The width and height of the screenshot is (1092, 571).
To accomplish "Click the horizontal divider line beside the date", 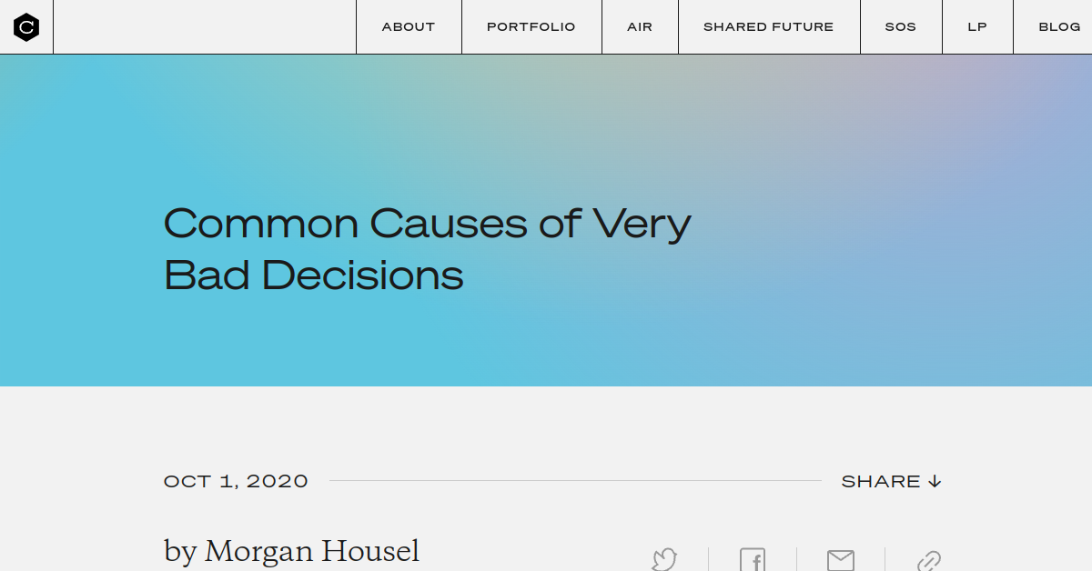I will point(573,480).
